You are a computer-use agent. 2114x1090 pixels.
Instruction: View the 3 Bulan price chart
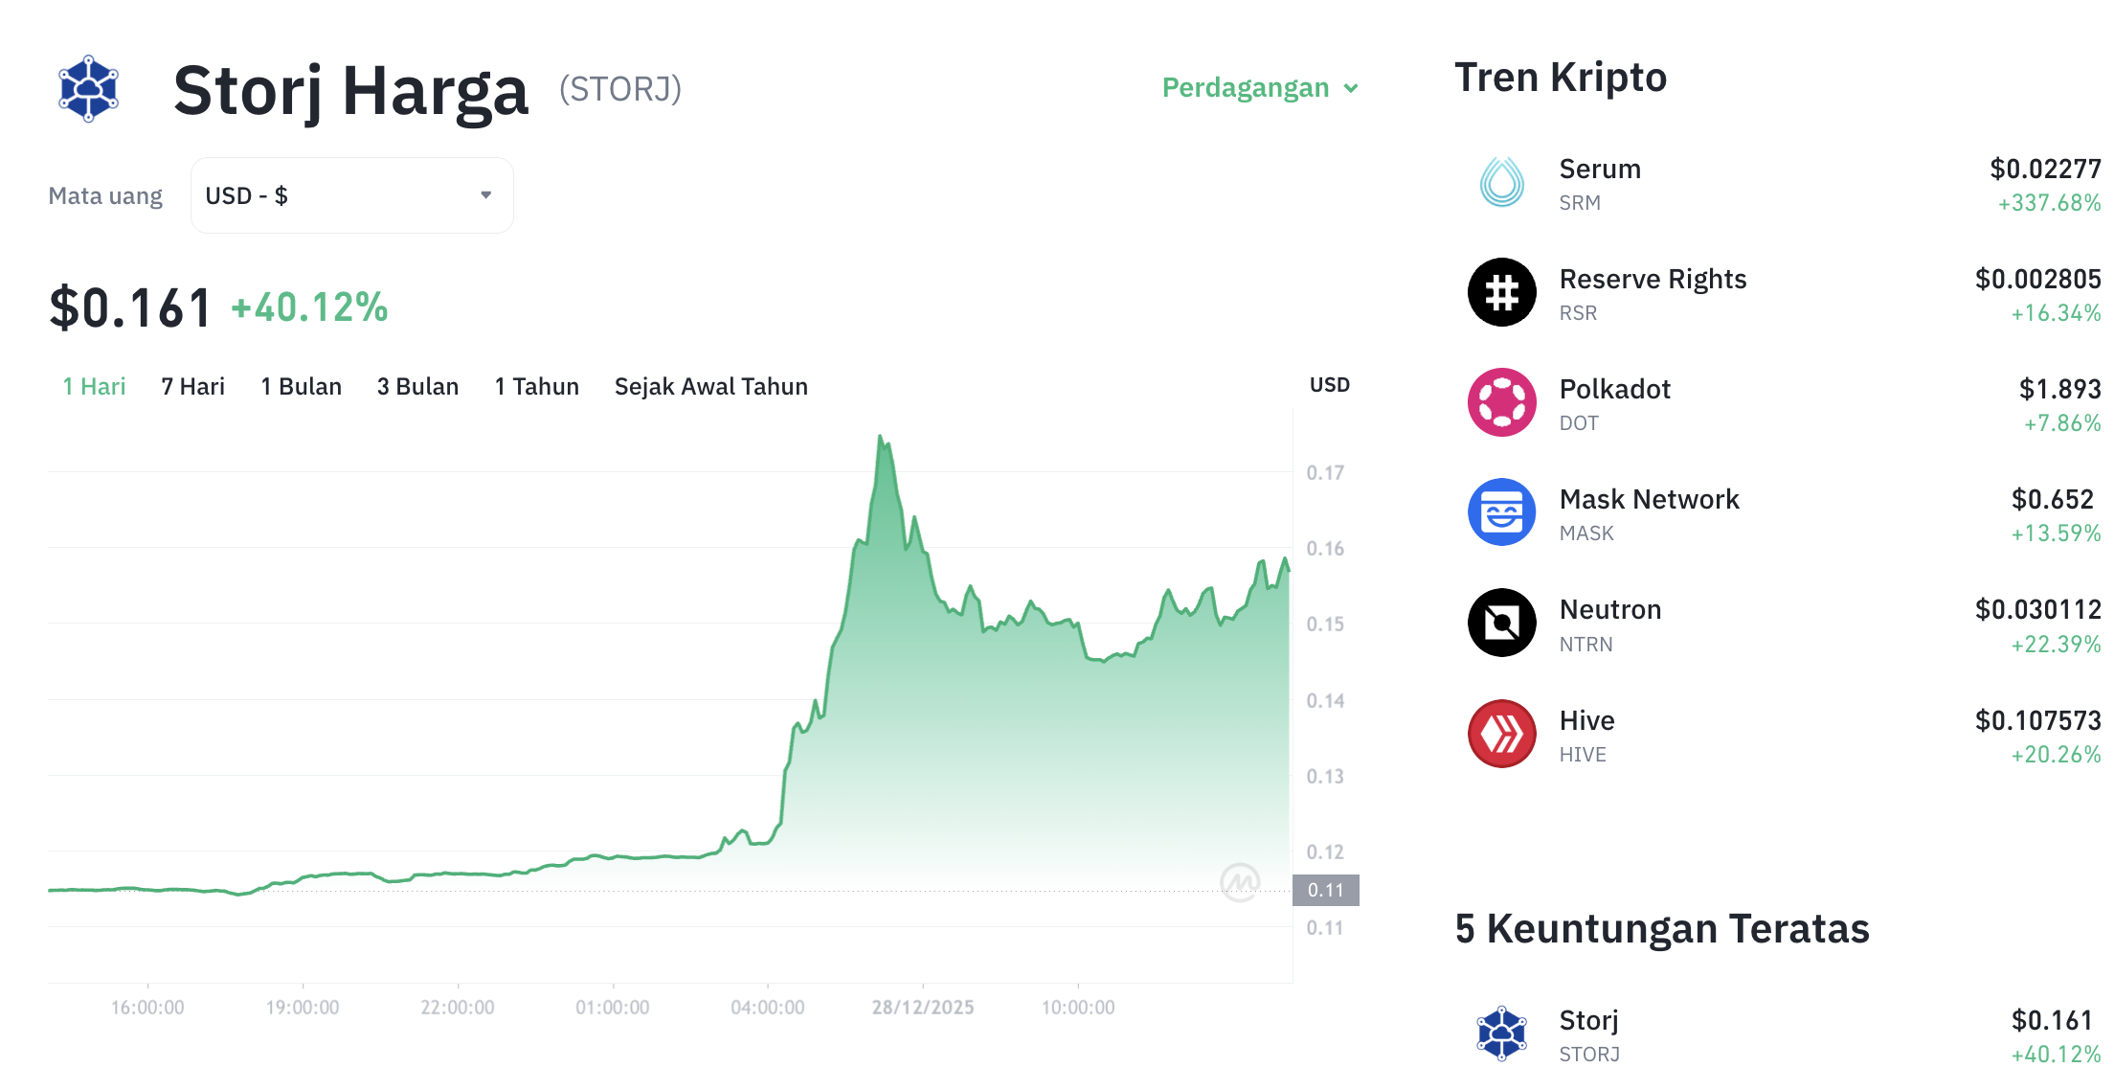pyautogui.click(x=417, y=386)
